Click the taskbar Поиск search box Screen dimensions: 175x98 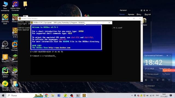(x=25, y=96)
